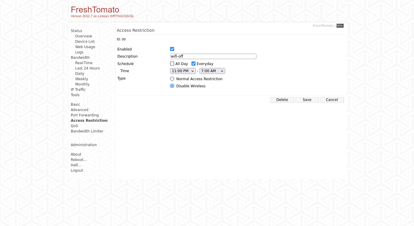Viewport: 414px width, 226px height.
Task: Open Basic settings
Action: [75, 105]
